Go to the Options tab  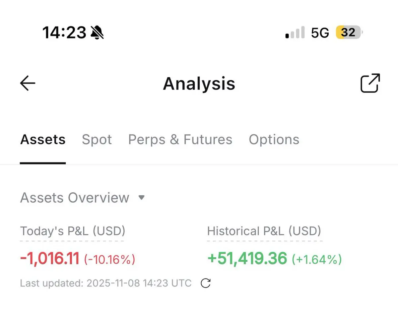coord(274,140)
